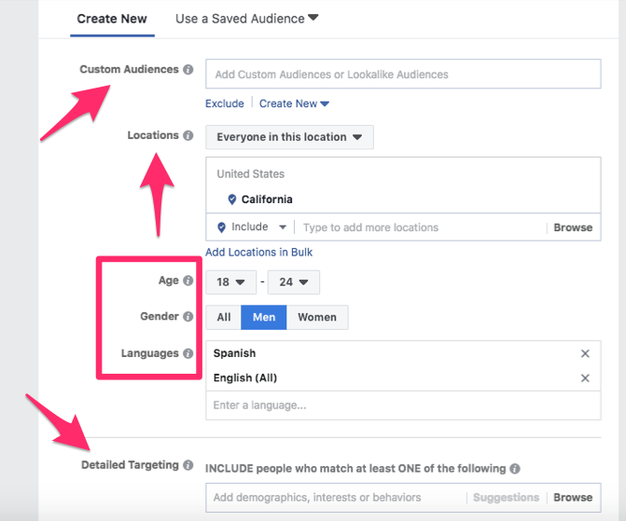Viewport: 626px width, 521px height.
Task: Select the Women gender option
Action: 317,317
